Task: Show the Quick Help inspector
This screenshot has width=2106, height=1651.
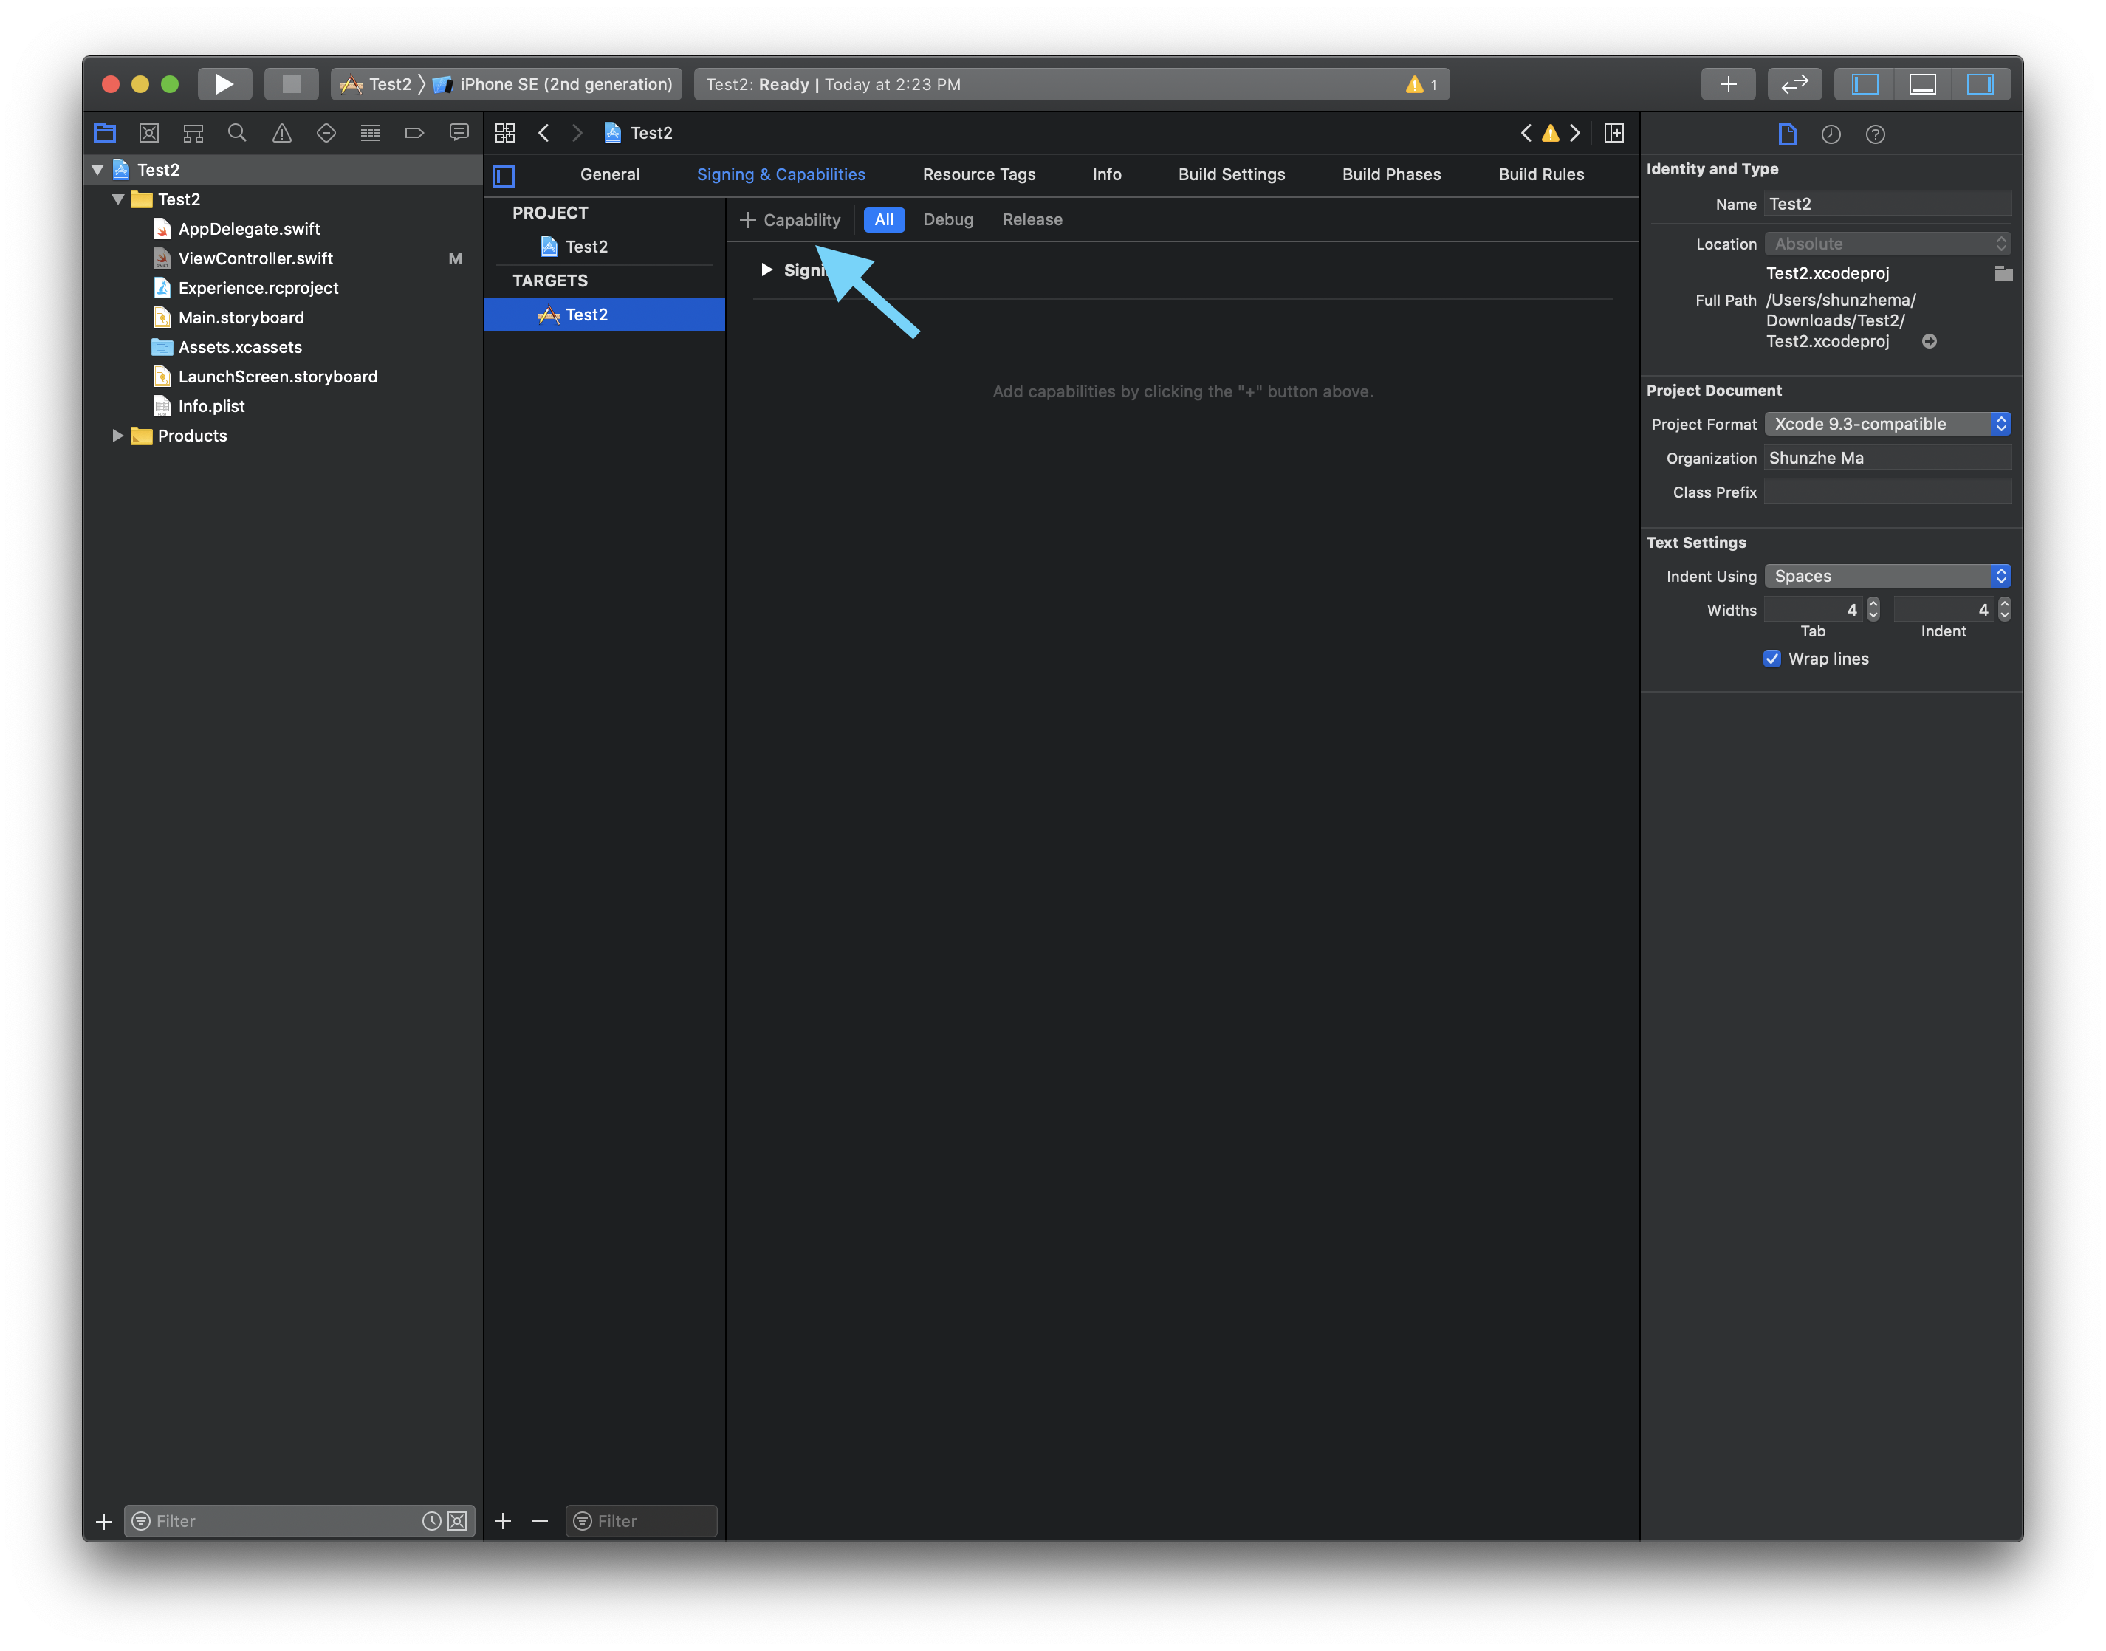Action: click(x=1875, y=134)
